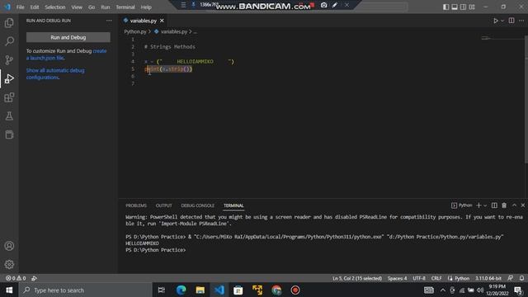Select the Run and Debug activity icon
The height and width of the screenshot is (297, 528).
coord(9,78)
